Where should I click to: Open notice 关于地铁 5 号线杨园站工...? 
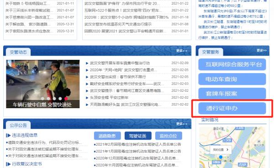tap(27, 3)
